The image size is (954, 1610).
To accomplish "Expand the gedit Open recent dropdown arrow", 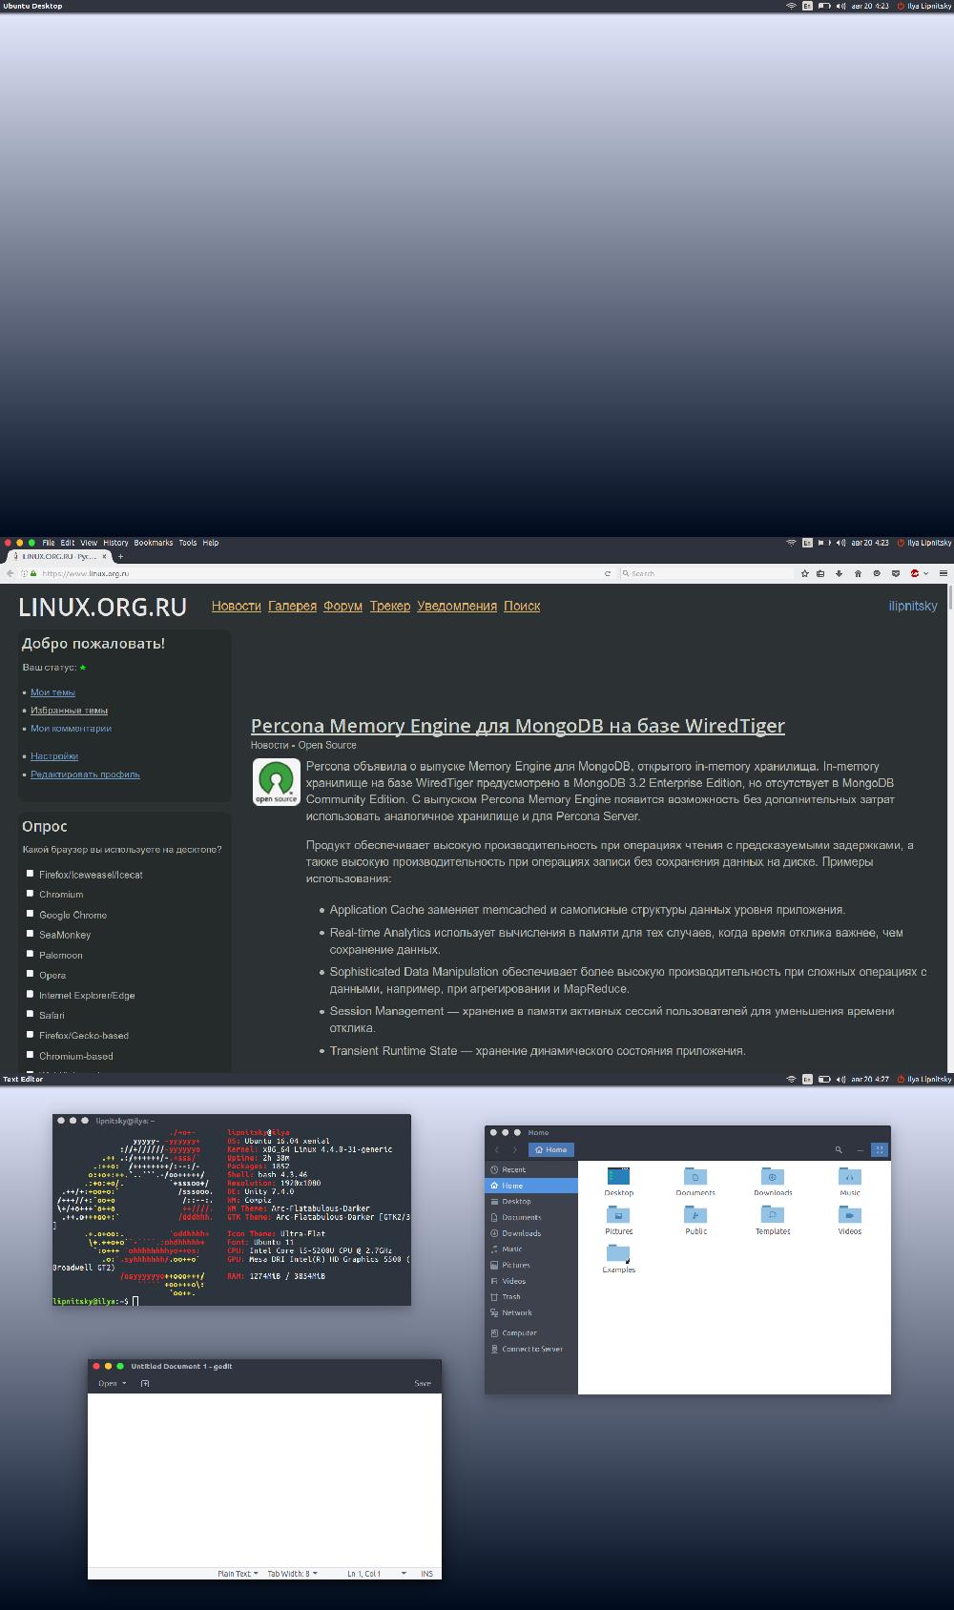I will click(x=124, y=1383).
